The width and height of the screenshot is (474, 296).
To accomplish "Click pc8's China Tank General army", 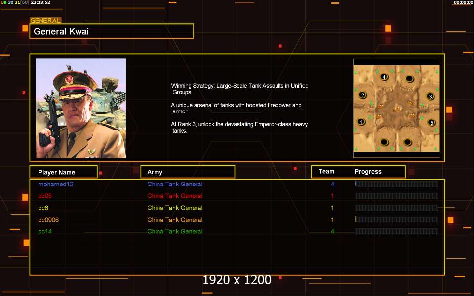I will pos(175,208).
